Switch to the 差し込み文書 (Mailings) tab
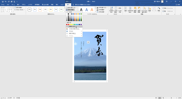 (x=45, y=5)
